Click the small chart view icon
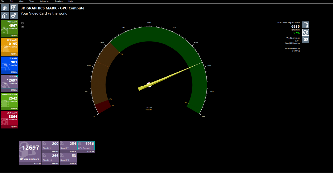333x173 pixels. (22, 27)
